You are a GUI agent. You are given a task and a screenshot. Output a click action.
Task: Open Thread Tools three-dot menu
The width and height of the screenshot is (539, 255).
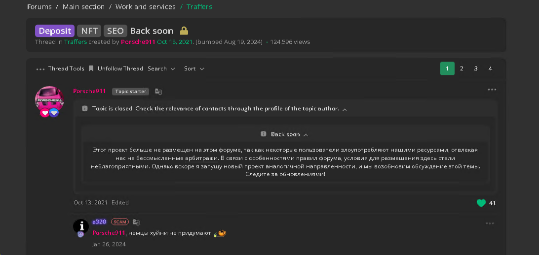pos(40,69)
